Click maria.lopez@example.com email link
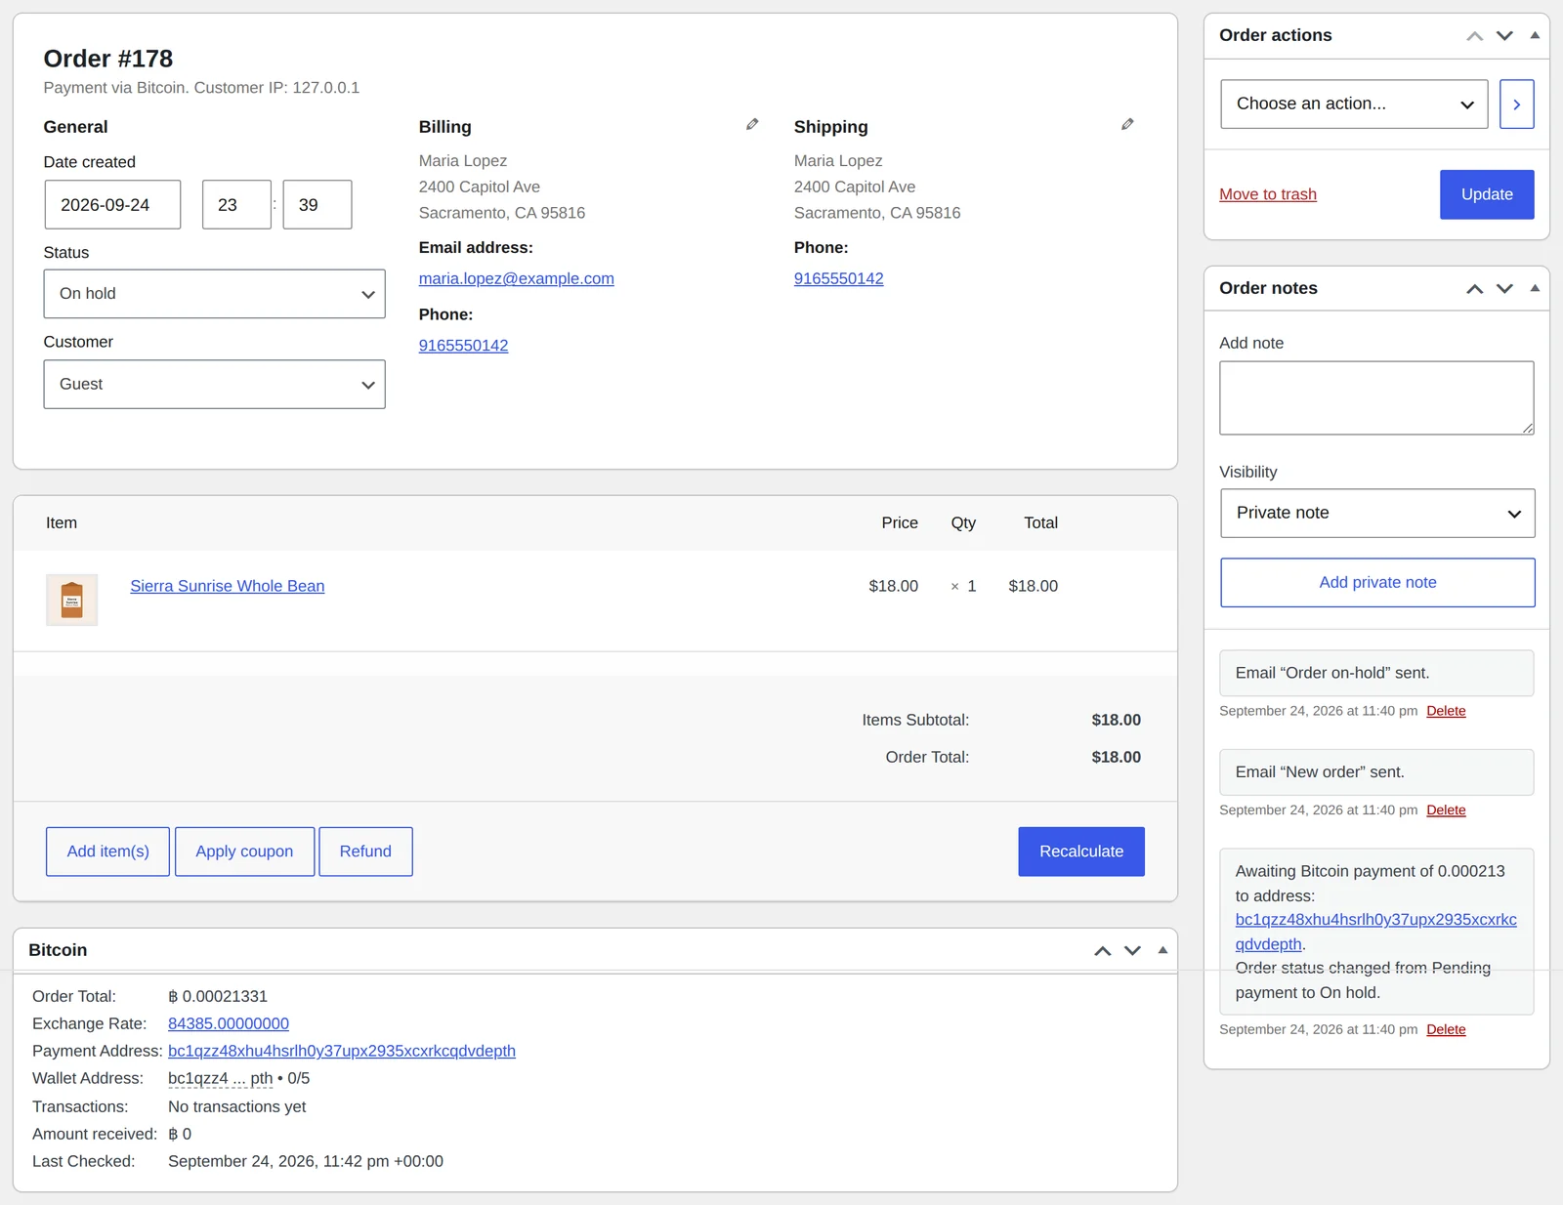 pos(517,278)
